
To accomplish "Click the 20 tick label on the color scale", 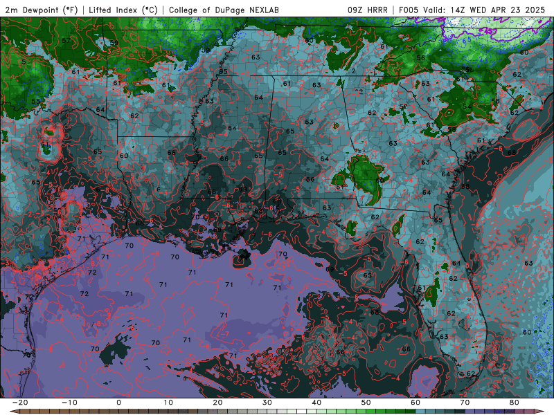I will point(217,403).
